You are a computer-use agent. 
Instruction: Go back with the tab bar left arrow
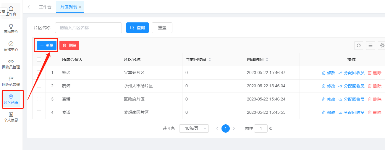pyautogui.click(x=28, y=7)
